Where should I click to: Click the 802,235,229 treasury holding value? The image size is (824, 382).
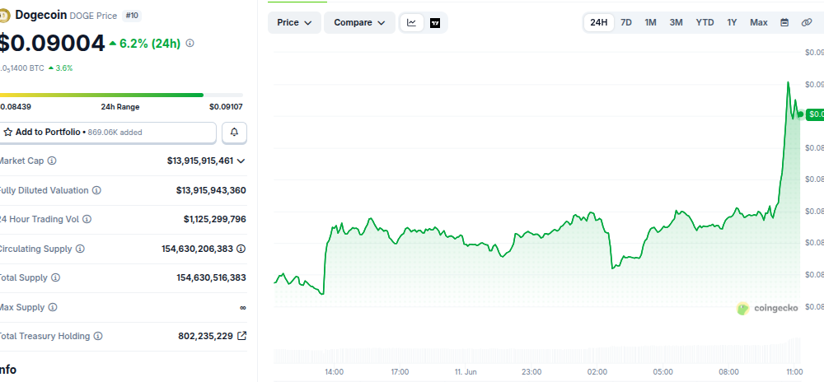[x=205, y=336]
